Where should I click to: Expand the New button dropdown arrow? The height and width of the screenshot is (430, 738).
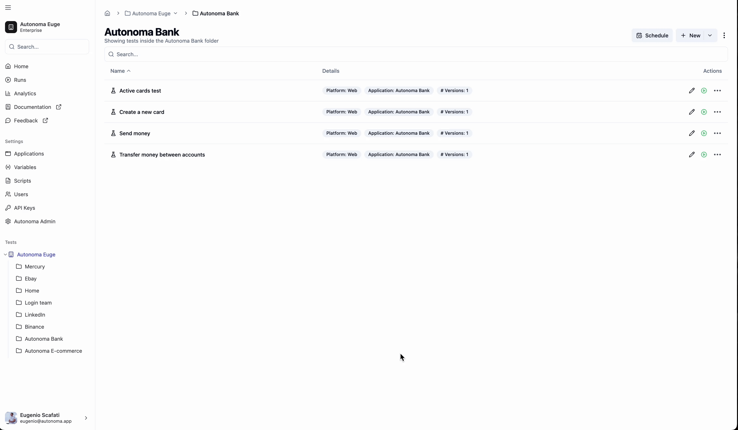(x=710, y=35)
